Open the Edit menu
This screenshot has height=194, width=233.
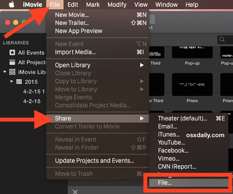coord(73,5)
